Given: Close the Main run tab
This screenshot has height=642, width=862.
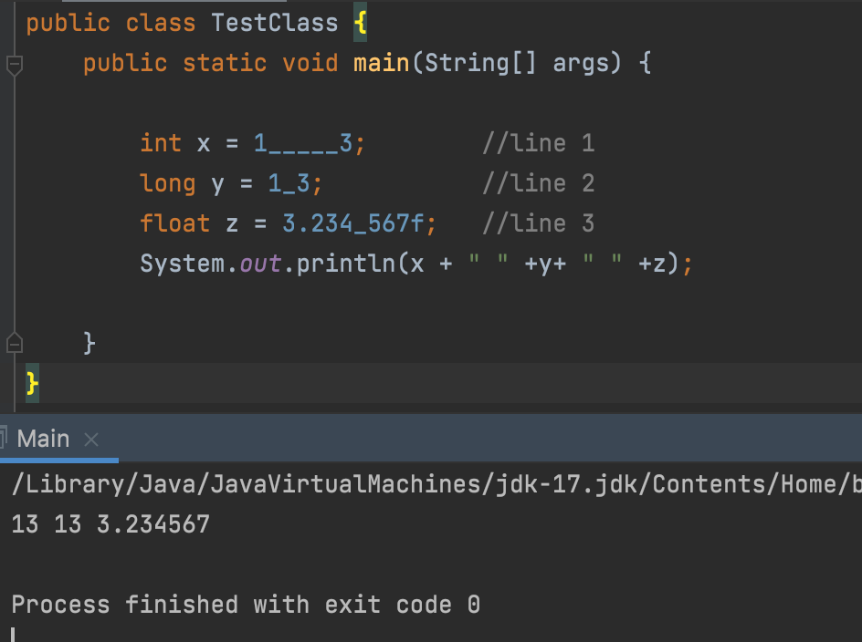Looking at the screenshot, I should click(x=90, y=439).
